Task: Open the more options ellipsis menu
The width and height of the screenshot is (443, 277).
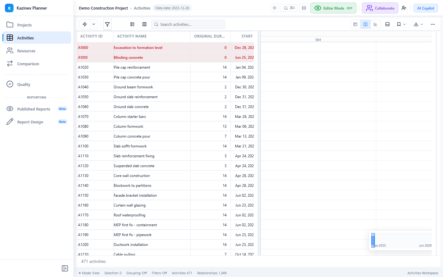Action: [x=433, y=24]
